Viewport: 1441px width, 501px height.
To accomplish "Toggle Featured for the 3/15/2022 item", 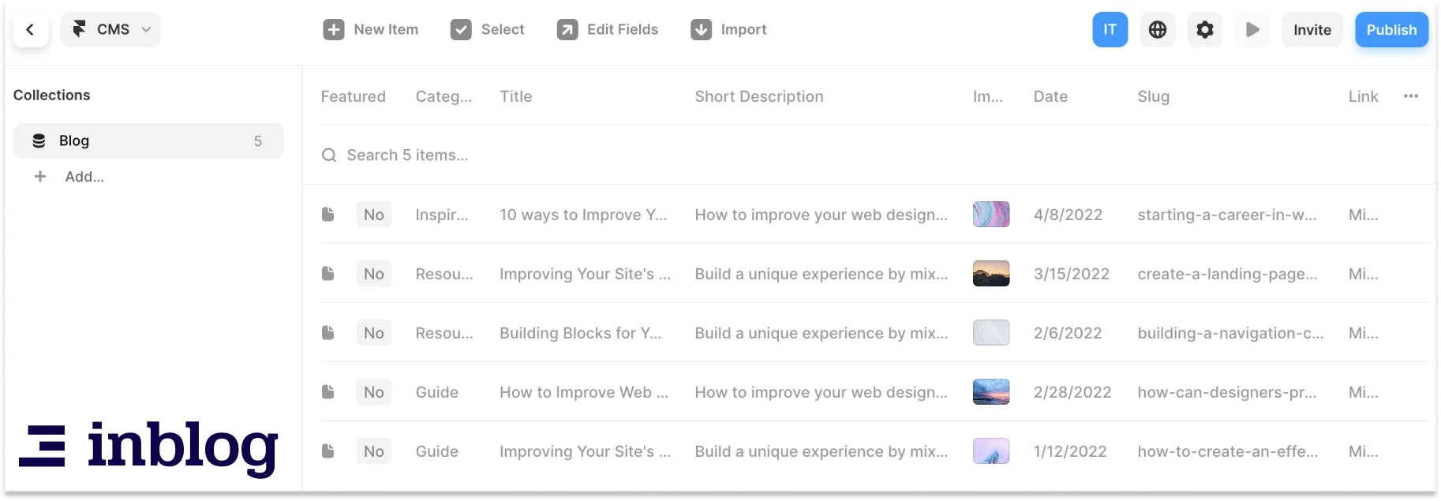I will point(374,274).
